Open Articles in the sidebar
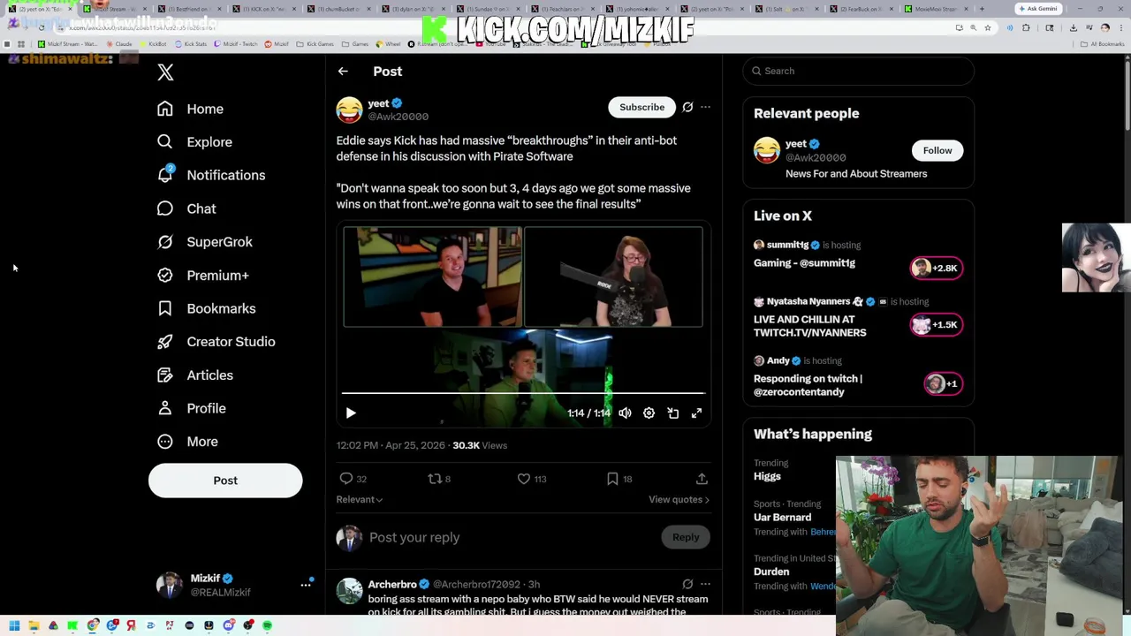This screenshot has height=636, width=1131. coord(195,375)
